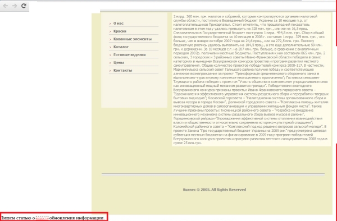Click Kuznec © 2005 footer text

(x=215, y=190)
